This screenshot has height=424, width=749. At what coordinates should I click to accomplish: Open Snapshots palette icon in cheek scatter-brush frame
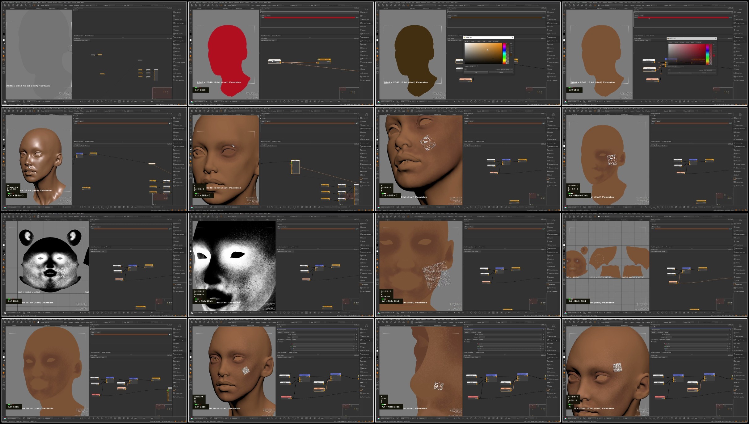point(548,284)
